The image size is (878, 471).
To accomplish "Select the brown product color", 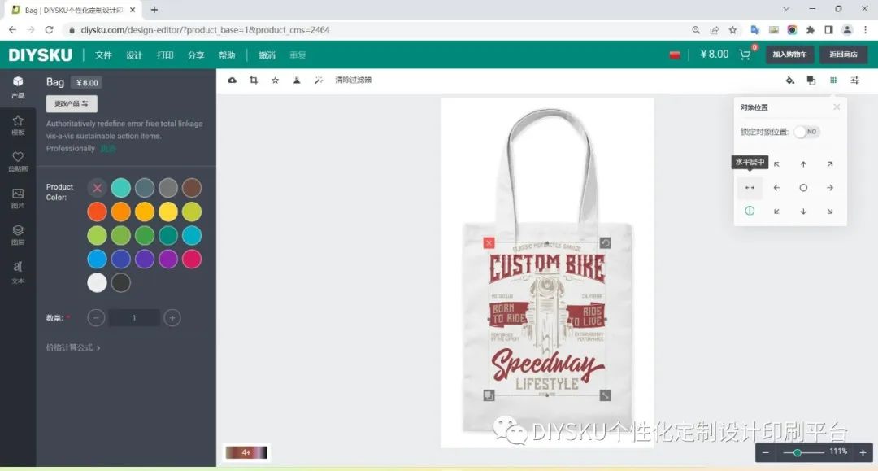I will coord(192,188).
